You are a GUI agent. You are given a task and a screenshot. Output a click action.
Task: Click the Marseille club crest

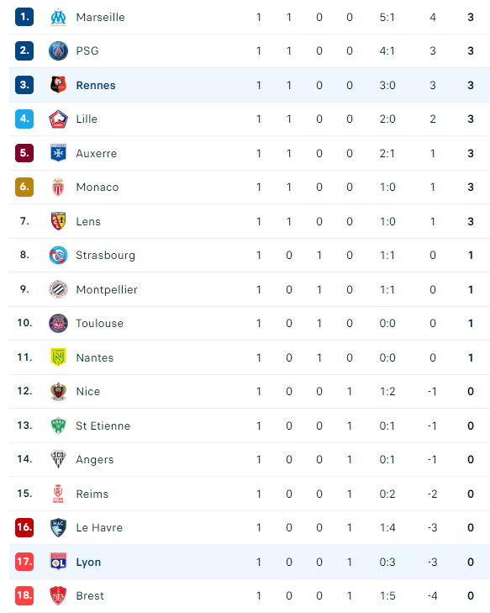tap(58, 17)
